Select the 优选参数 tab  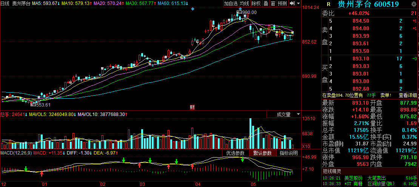point(236,153)
